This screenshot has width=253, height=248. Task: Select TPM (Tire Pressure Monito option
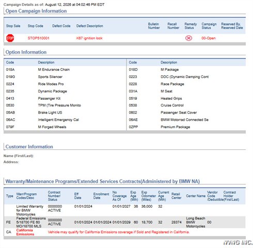(x=59, y=105)
